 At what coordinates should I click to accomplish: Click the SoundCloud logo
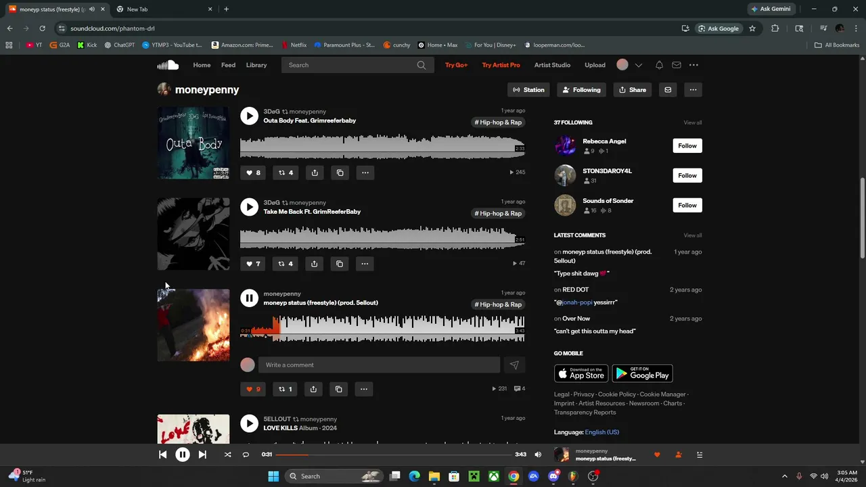tap(168, 65)
